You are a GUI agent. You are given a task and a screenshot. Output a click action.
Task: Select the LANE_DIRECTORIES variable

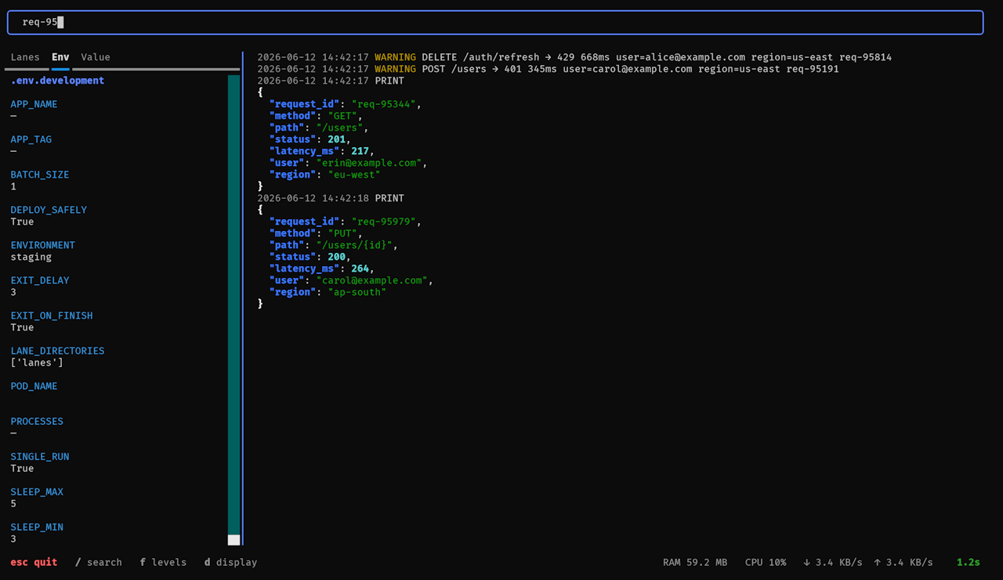[x=57, y=351]
